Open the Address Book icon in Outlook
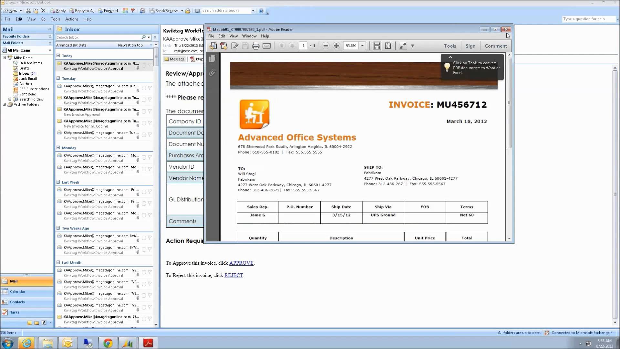This screenshot has height=349, width=620. tap(197, 11)
